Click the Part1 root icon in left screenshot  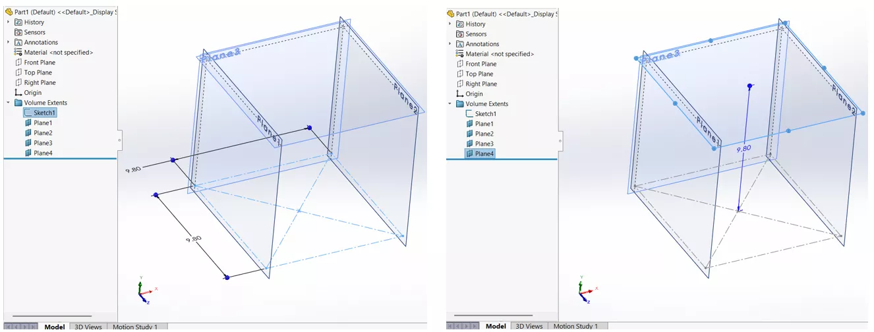click(x=9, y=12)
